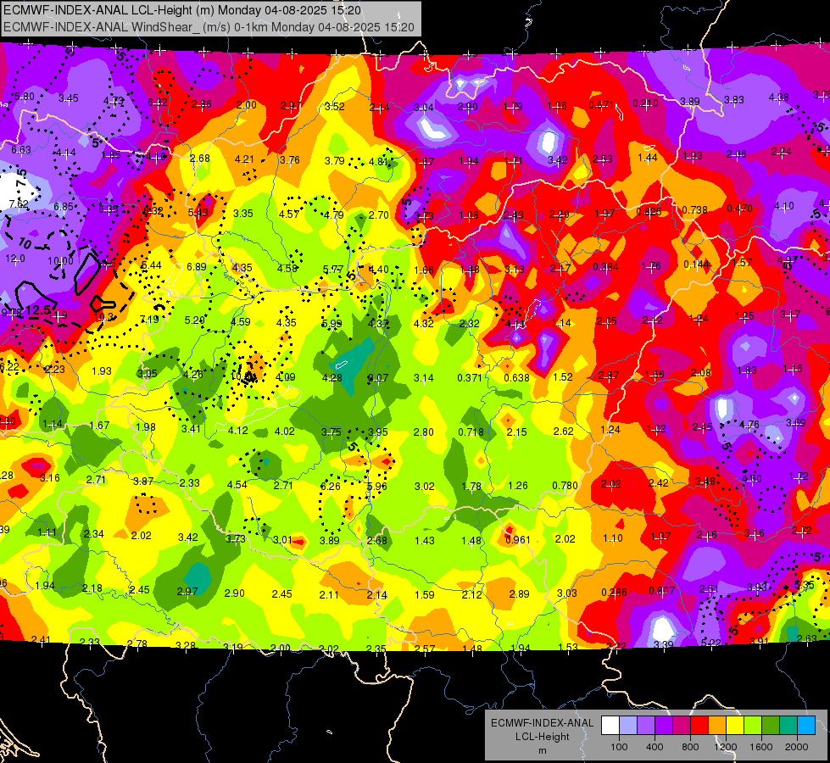Viewport: 830px width, 763px height.
Task: Click the 12.5 wind shear contour label
Action: (39, 310)
